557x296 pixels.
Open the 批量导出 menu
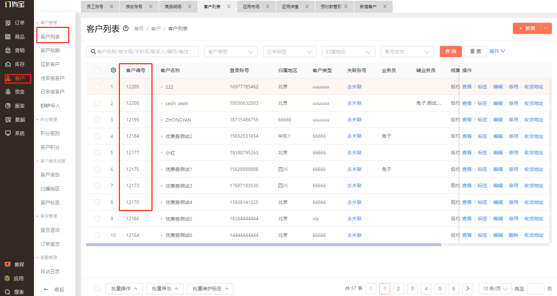(165, 289)
